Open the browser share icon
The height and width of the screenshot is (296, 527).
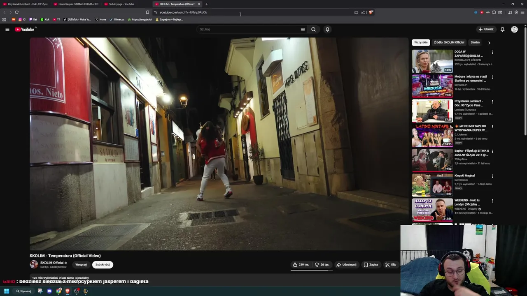(363, 12)
